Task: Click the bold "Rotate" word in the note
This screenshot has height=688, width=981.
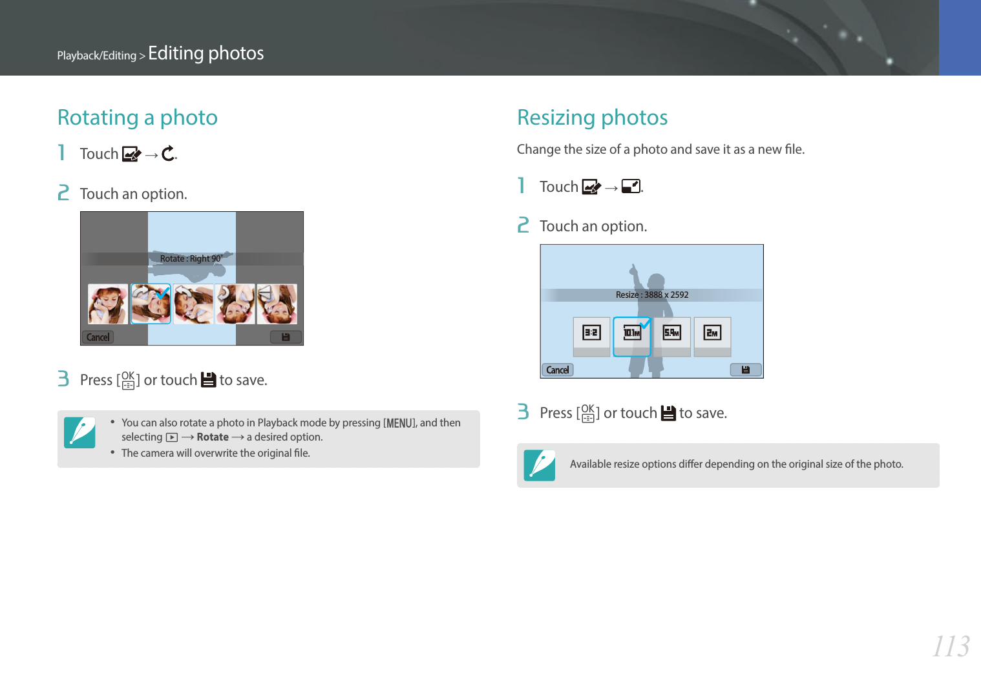Action: click(213, 437)
